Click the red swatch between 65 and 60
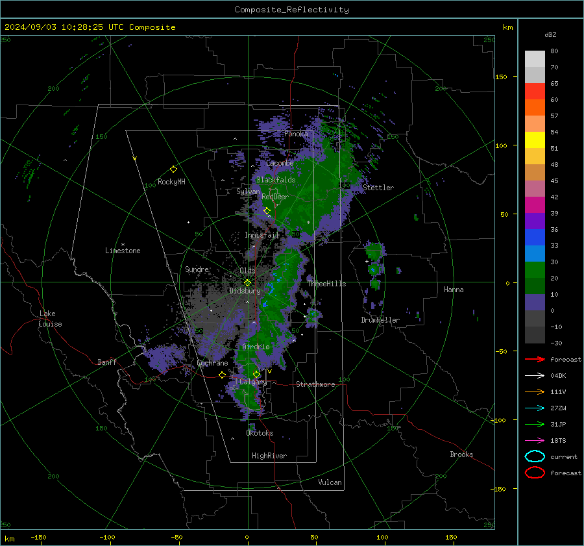 coord(535,92)
